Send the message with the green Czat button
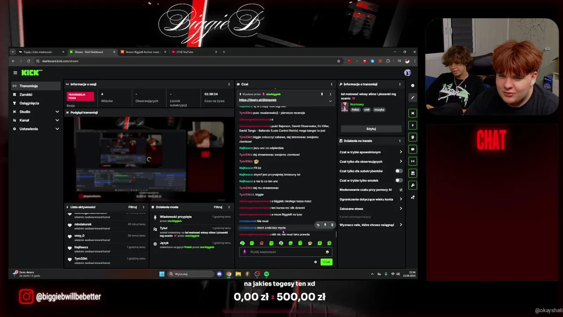This screenshot has width=563, height=317. pos(326,262)
